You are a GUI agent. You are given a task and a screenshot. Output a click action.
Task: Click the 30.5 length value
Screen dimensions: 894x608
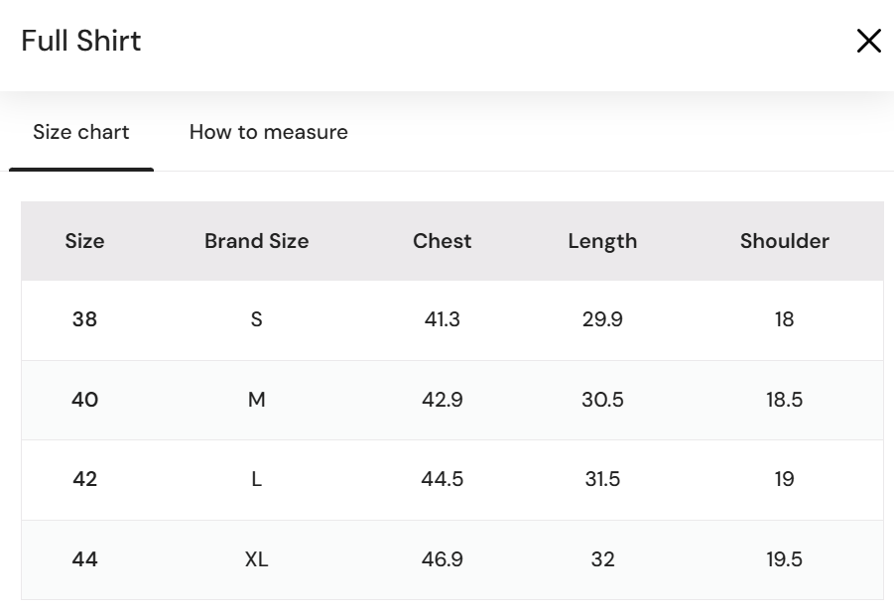pos(602,400)
